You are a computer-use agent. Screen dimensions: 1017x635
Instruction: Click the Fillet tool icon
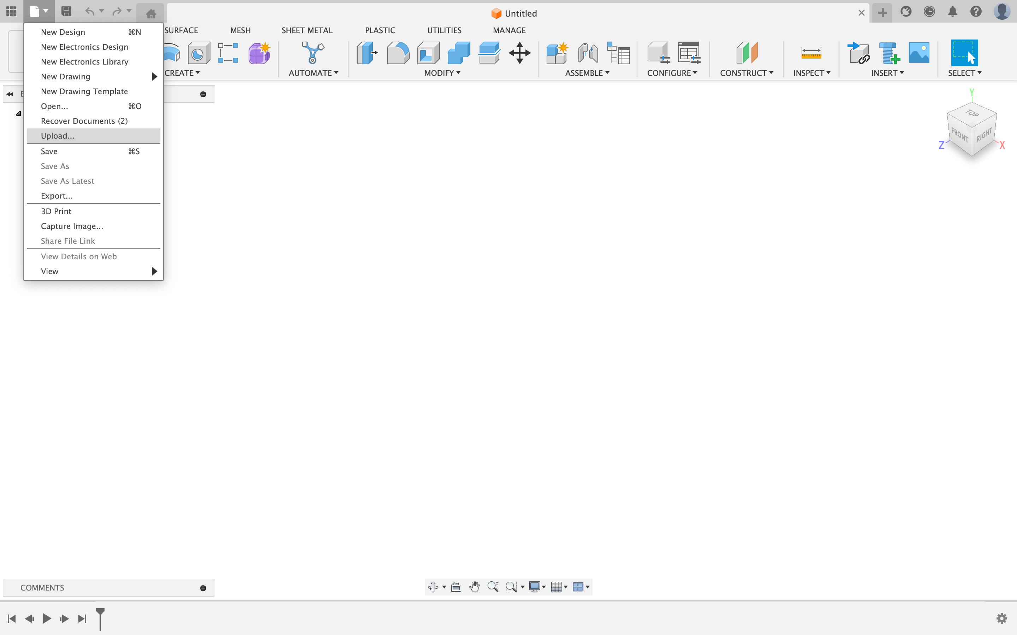click(398, 53)
